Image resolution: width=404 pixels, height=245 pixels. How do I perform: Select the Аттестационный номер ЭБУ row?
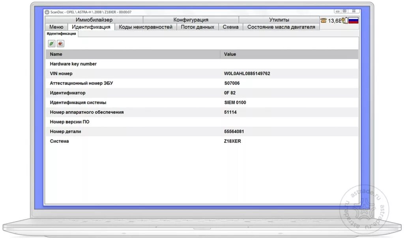(x=202, y=83)
